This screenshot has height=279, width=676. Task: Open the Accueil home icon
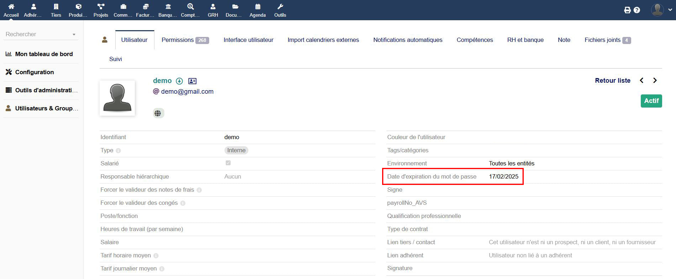(11, 7)
